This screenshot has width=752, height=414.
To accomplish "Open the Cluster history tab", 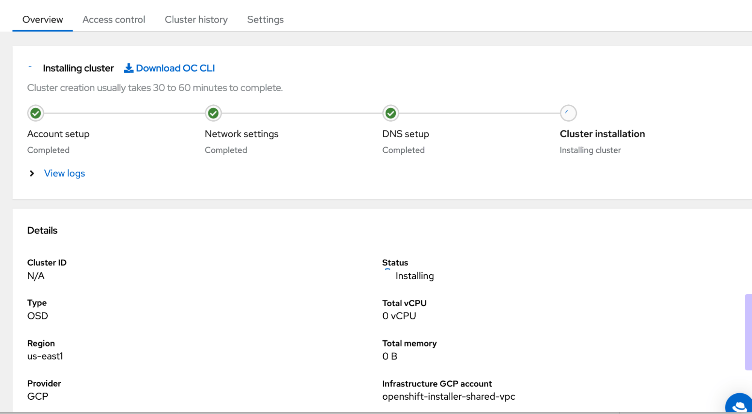I will point(196,20).
